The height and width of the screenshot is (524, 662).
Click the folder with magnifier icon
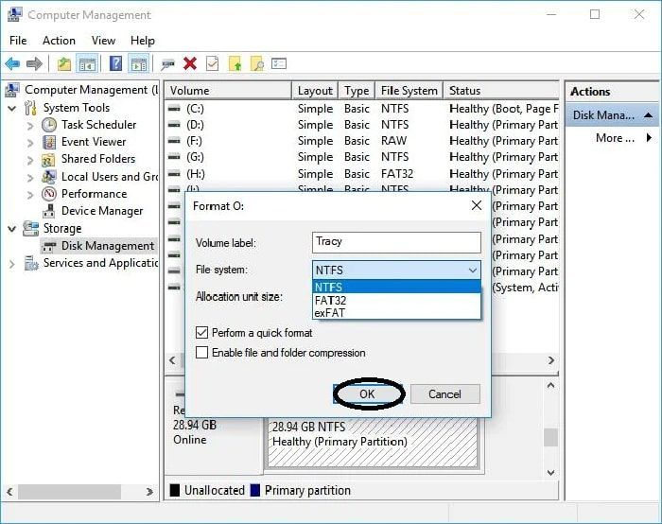(256, 64)
